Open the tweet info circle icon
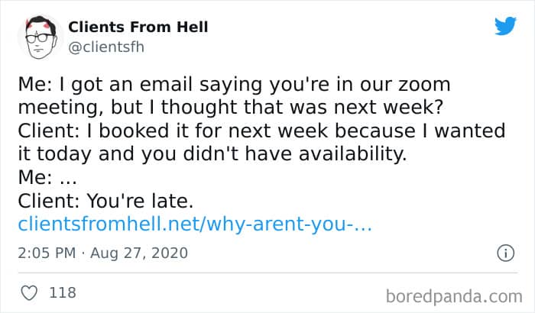535x313 pixels. point(506,253)
